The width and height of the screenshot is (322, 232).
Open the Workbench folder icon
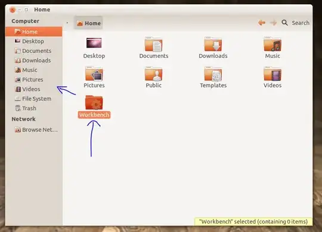pos(94,102)
